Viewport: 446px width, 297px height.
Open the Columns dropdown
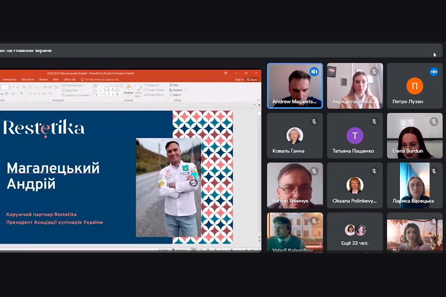[x=51, y=94]
